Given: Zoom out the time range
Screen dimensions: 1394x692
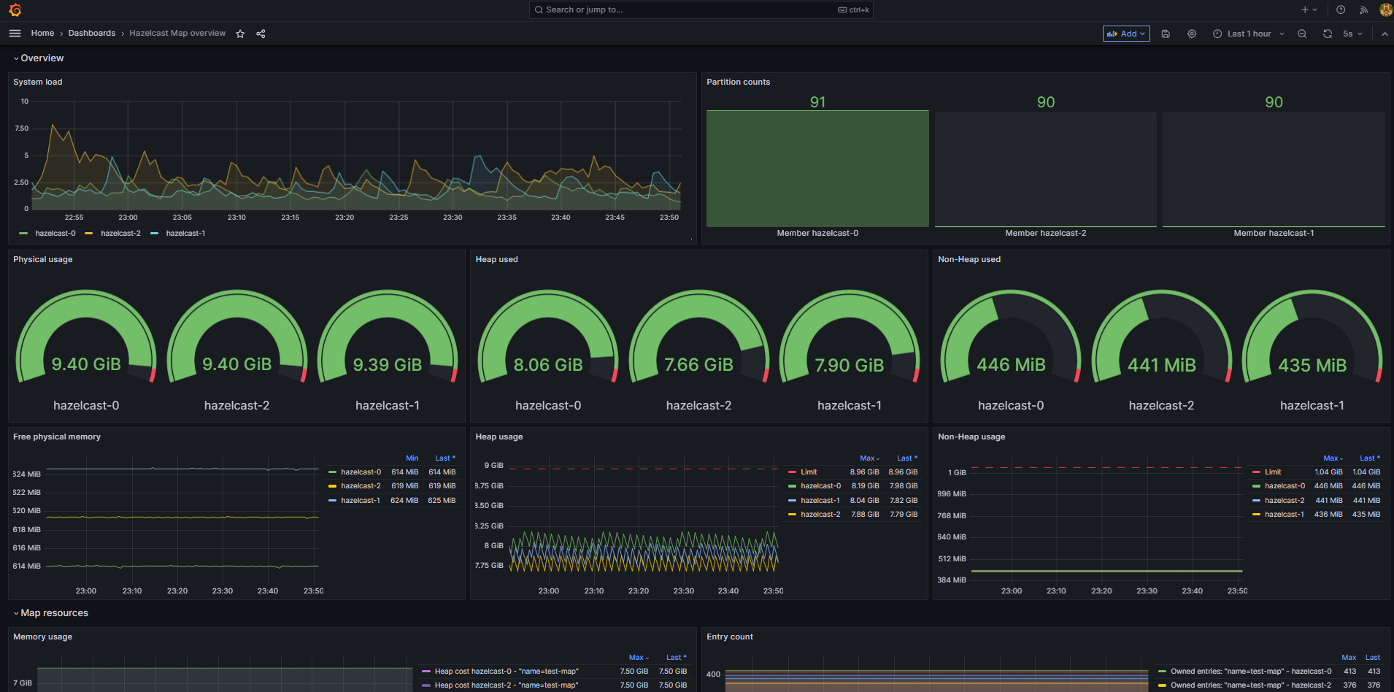Looking at the screenshot, I should point(1302,34).
